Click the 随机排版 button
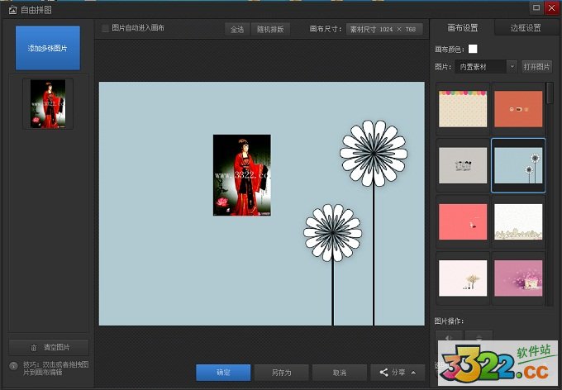Image resolution: width=562 pixels, height=390 pixels. coord(270,29)
